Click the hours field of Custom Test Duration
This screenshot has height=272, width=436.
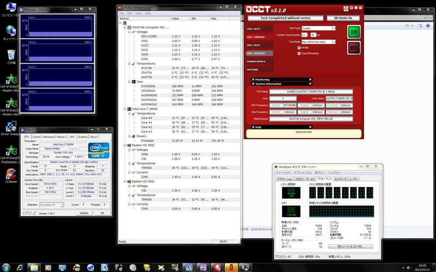[x=304, y=35]
